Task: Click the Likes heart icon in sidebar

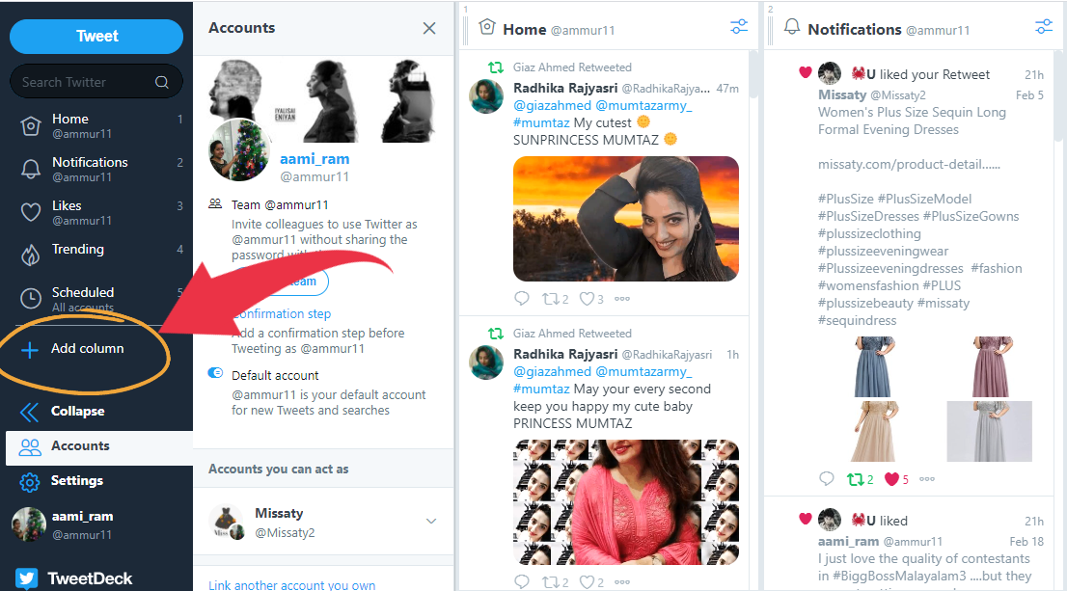Action: click(x=31, y=212)
